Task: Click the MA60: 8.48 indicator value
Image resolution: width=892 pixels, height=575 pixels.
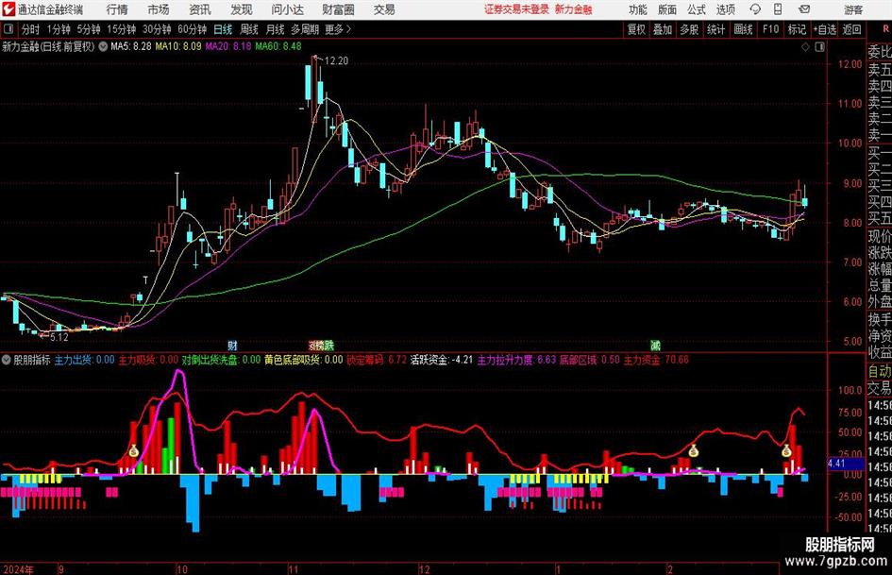Action: (278, 46)
